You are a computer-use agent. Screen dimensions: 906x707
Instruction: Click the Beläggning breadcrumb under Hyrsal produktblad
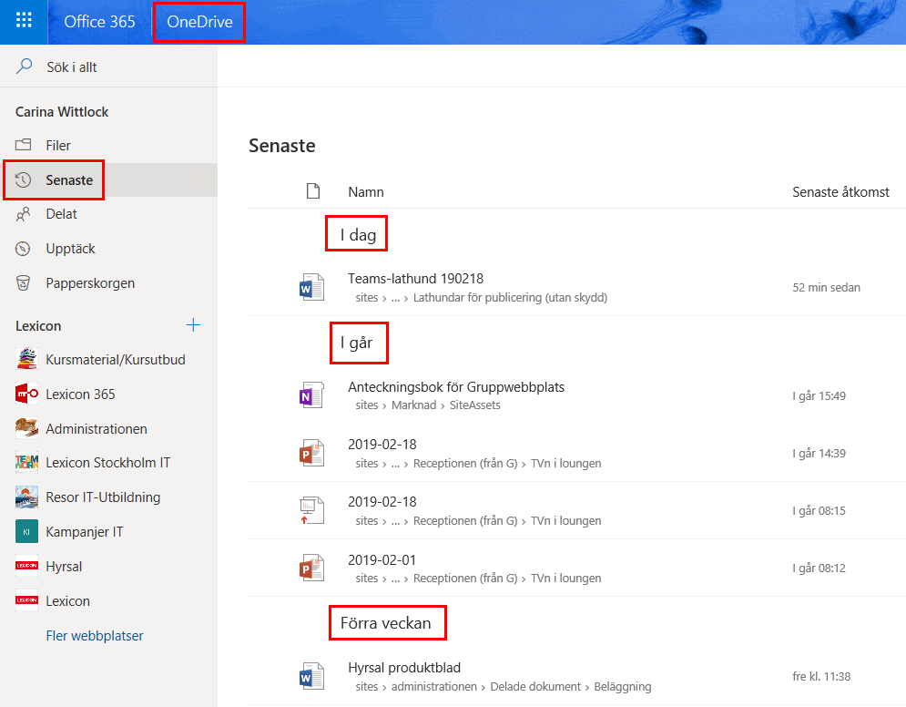pos(622,687)
